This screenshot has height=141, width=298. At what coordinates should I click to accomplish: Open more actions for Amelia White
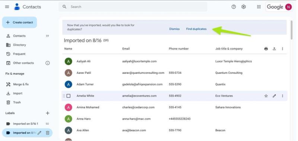[x=282, y=96]
